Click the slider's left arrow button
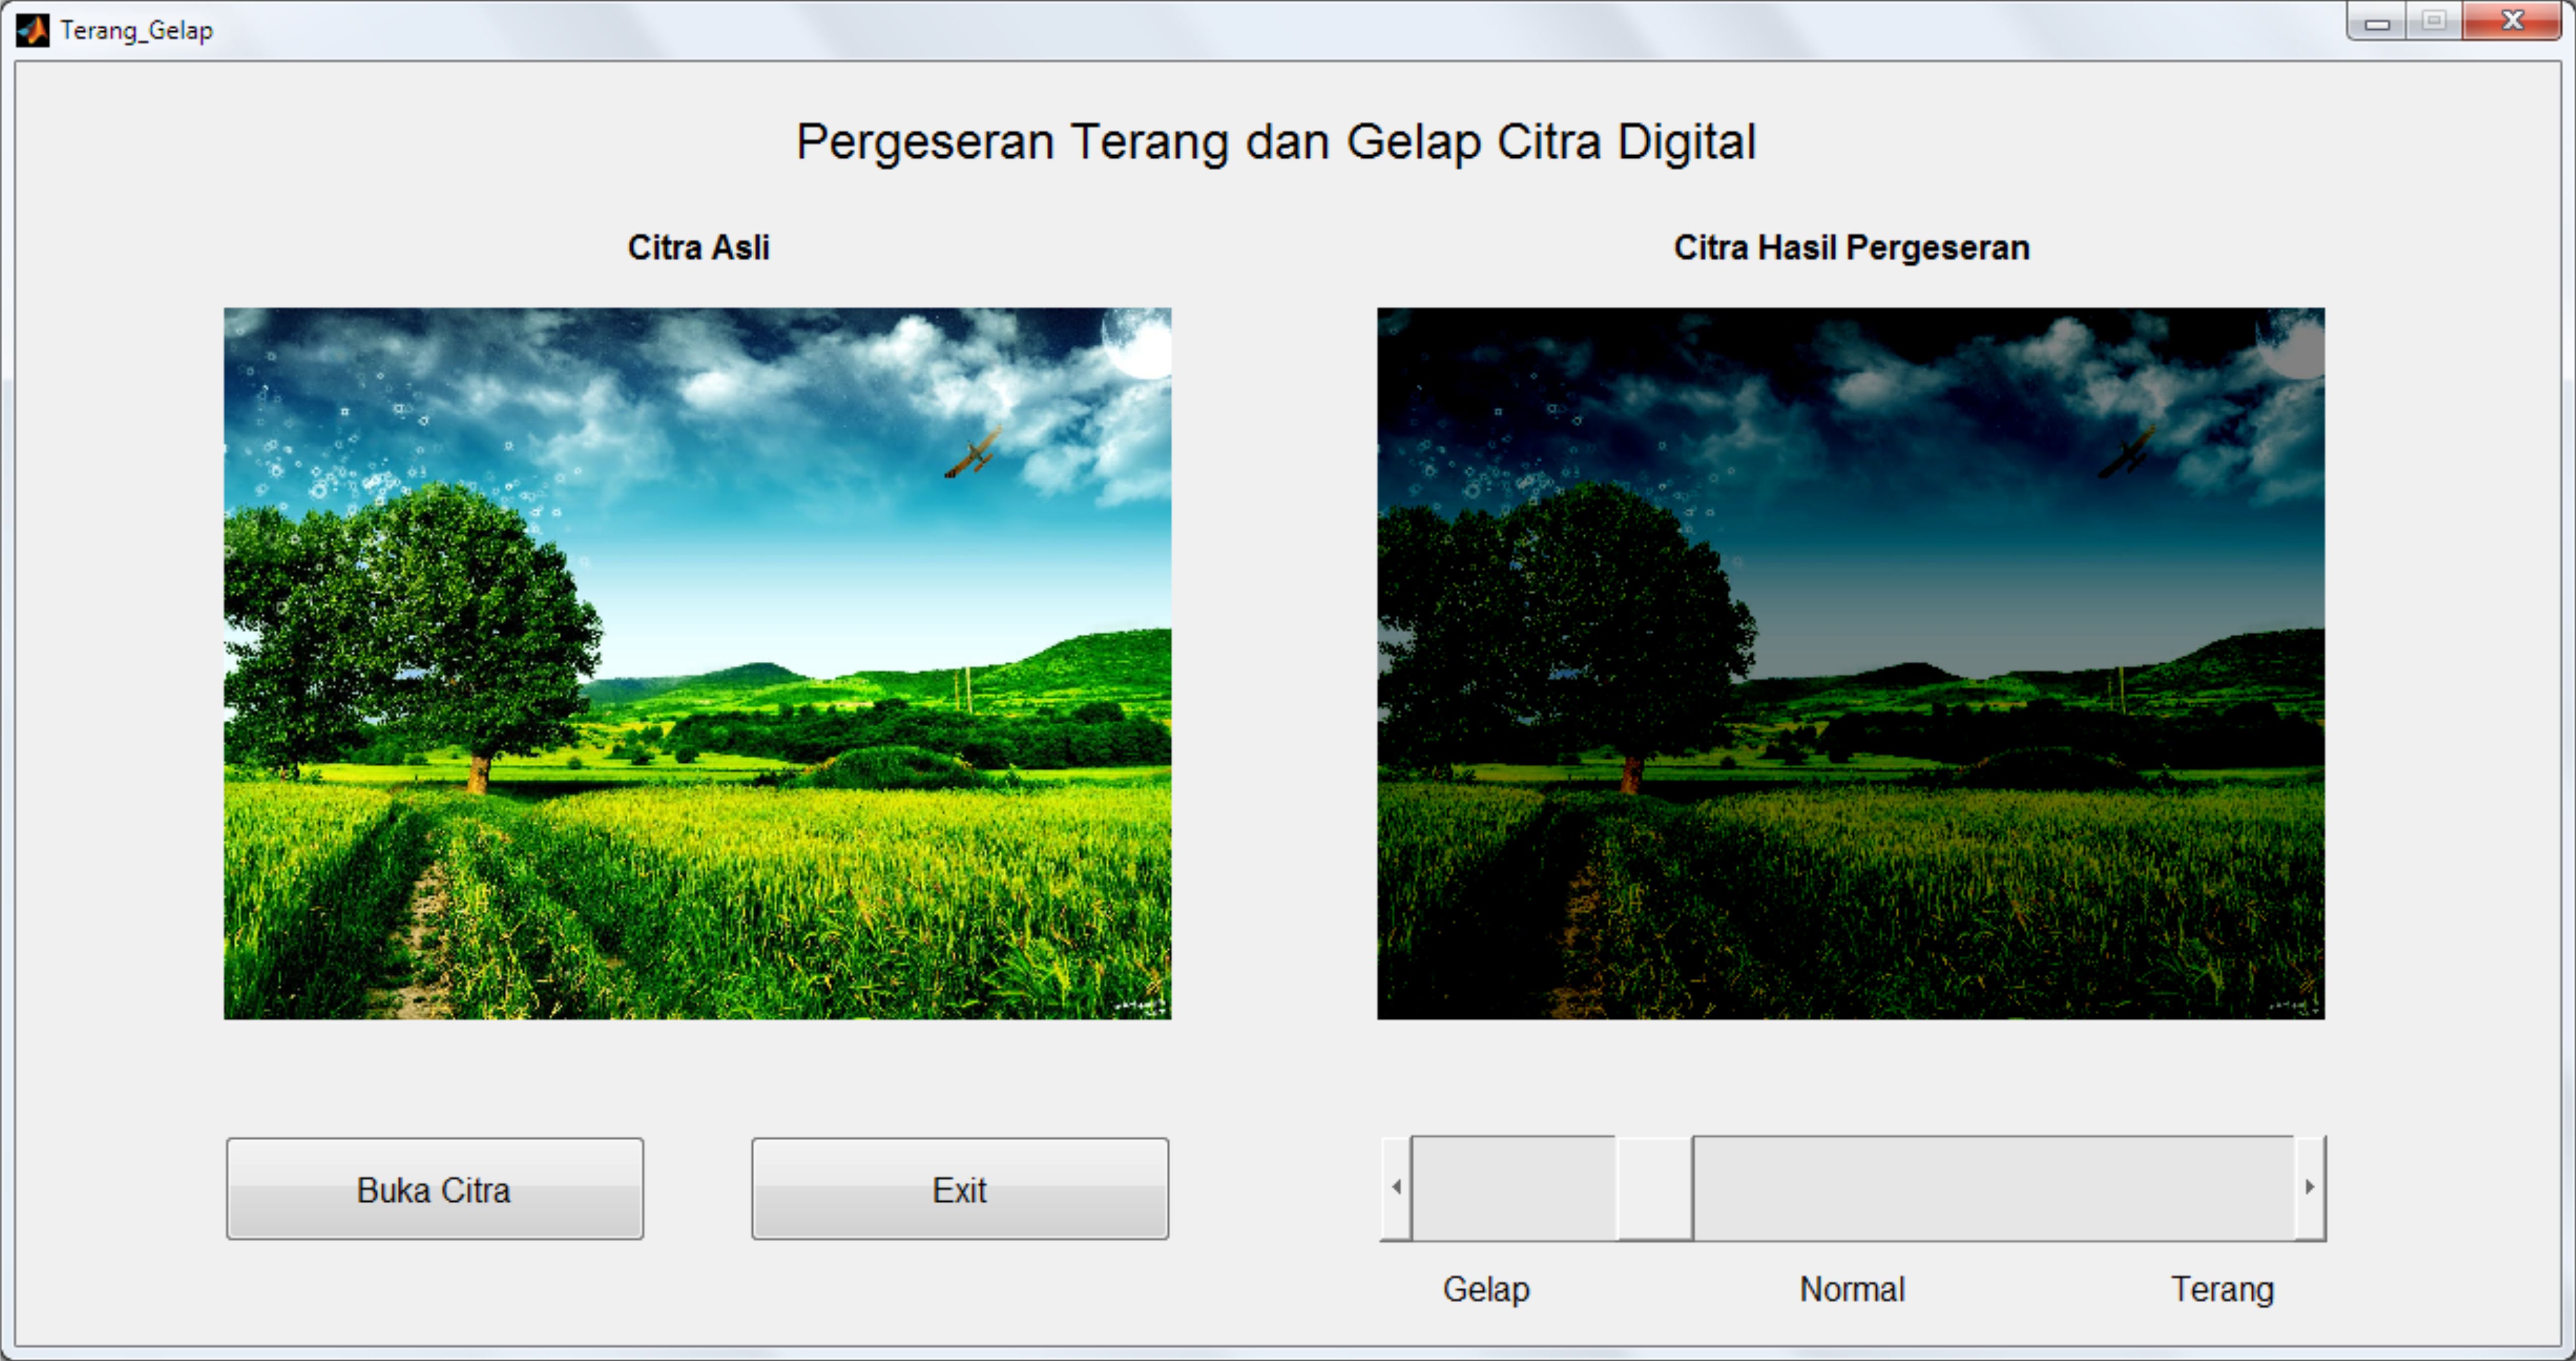Viewport: 2576px width, 1361px height. 1396,1187
